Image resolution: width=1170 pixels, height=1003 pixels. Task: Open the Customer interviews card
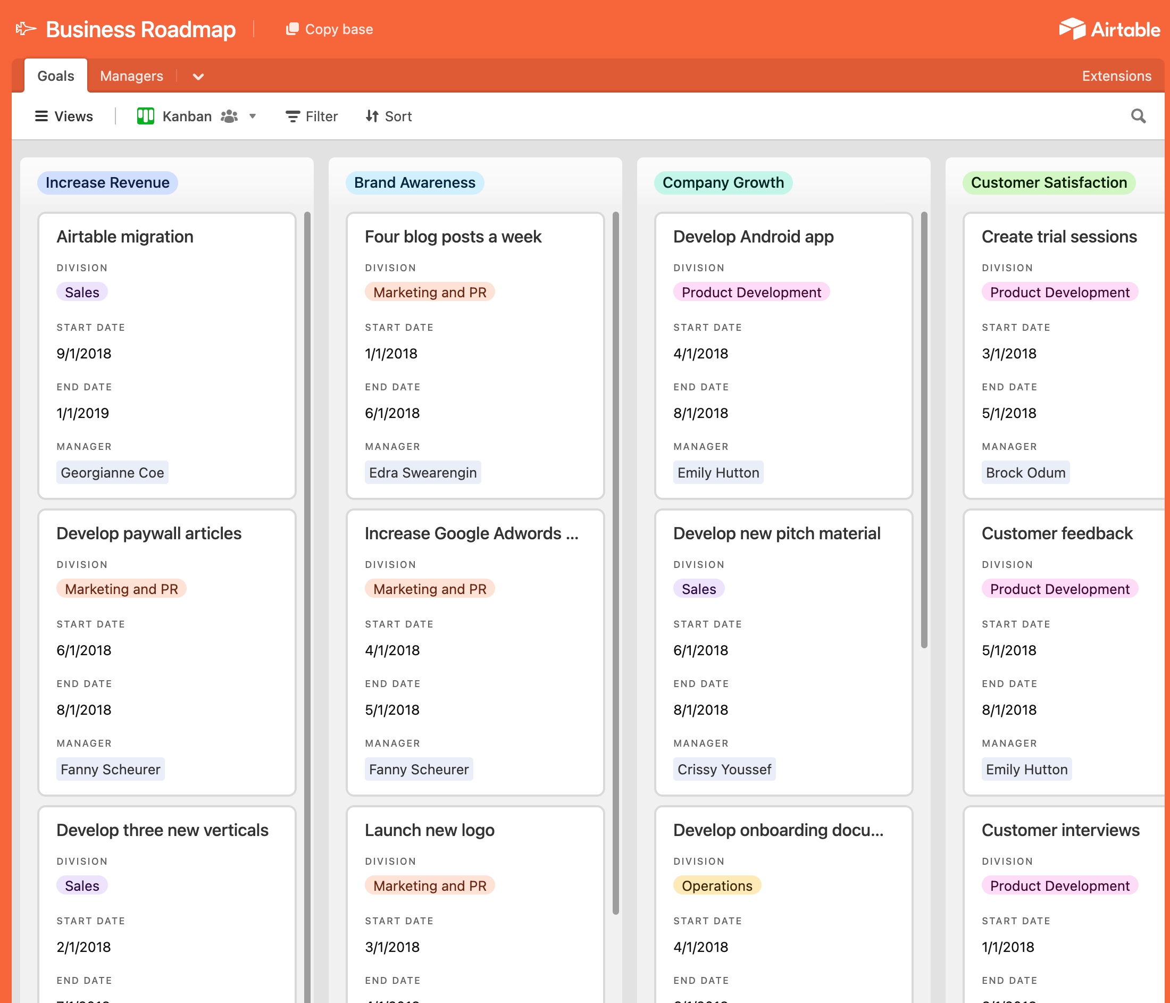point(1064,905)
